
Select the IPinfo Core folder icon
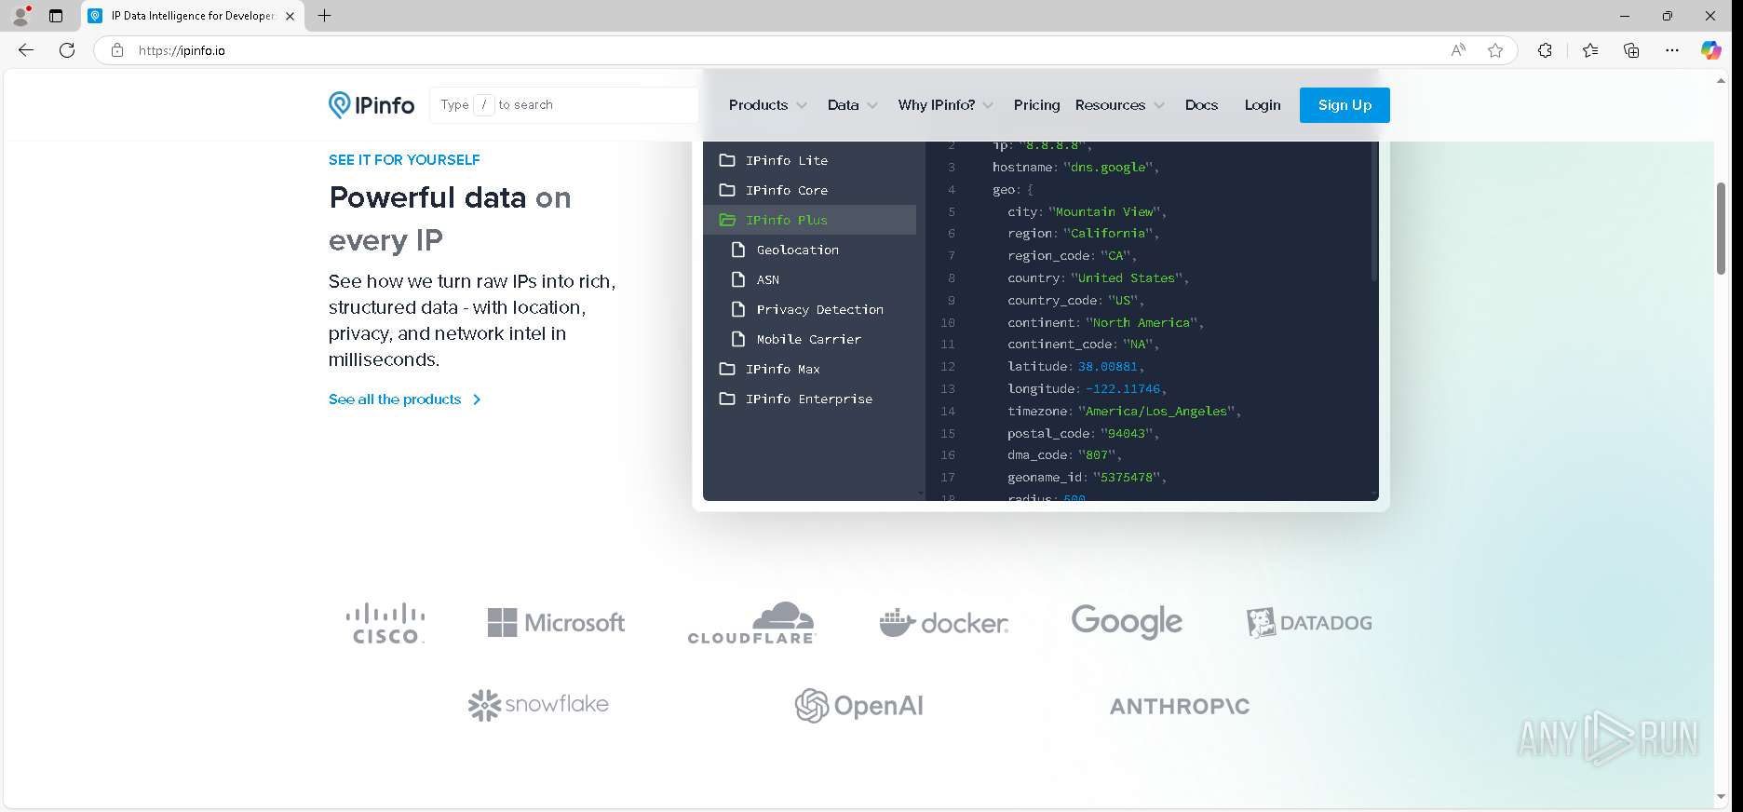click(x=727, y=190)
